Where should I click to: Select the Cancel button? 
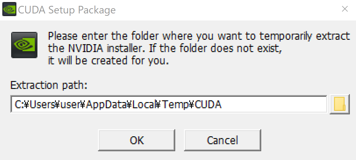tap(222, 140)
